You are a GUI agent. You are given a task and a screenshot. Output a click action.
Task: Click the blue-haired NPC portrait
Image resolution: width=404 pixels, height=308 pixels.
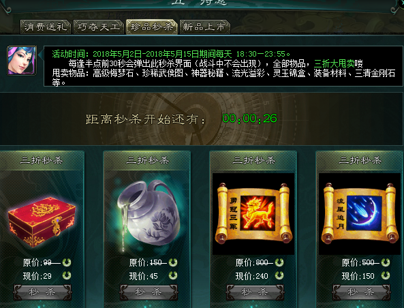pos(22,61)
